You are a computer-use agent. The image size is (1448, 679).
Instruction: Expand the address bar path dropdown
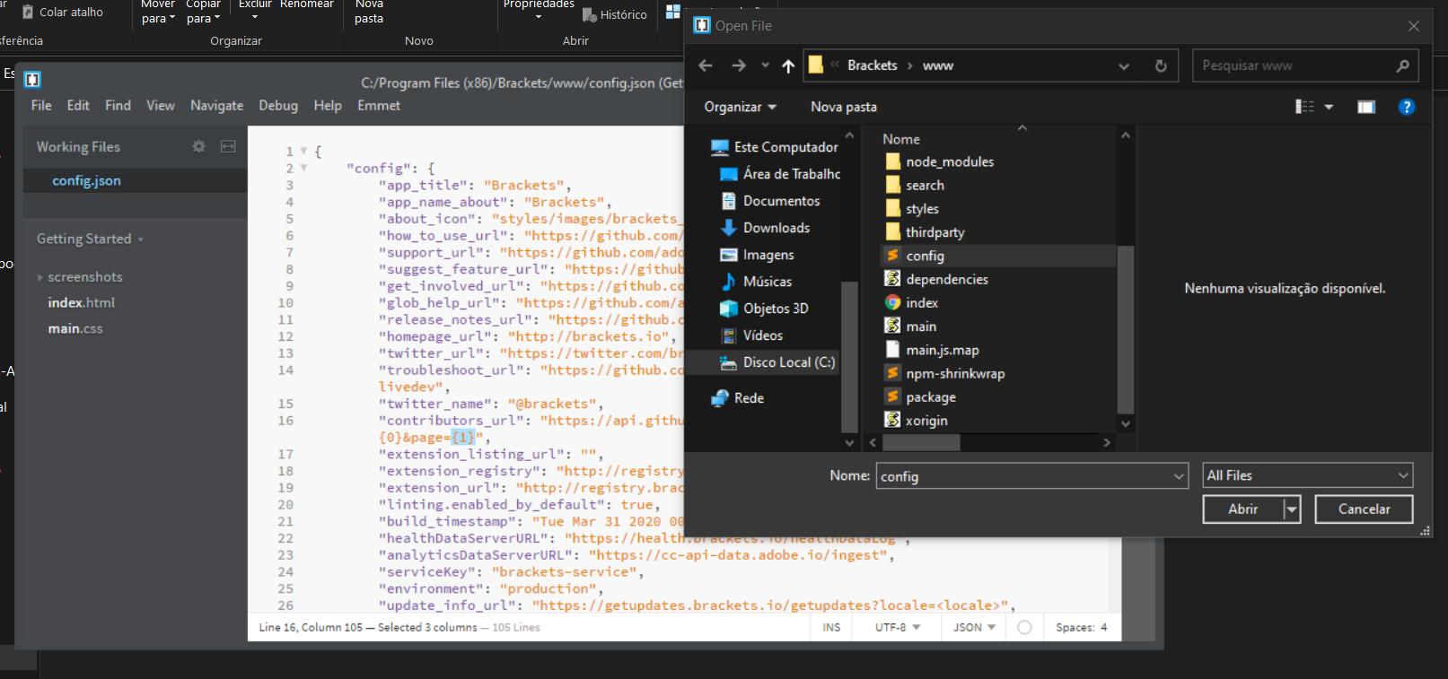(1124, 65)
